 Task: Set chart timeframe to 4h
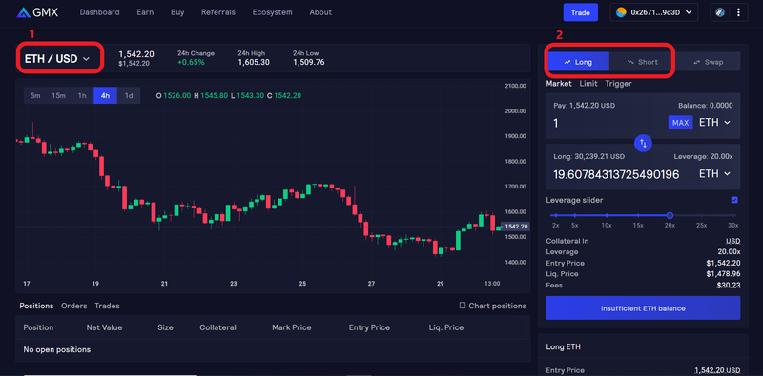pos(105,96)
